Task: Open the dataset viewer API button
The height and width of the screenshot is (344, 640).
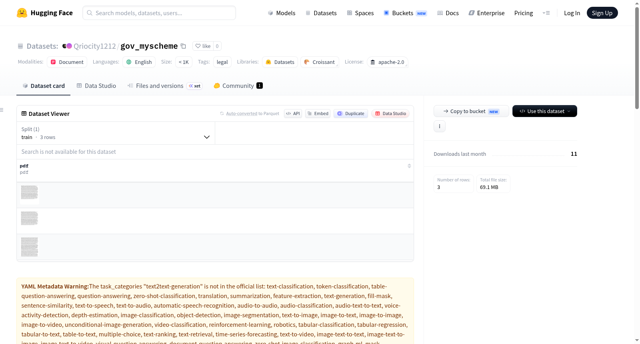Action: pyautogui.click(x=293, y=113)
